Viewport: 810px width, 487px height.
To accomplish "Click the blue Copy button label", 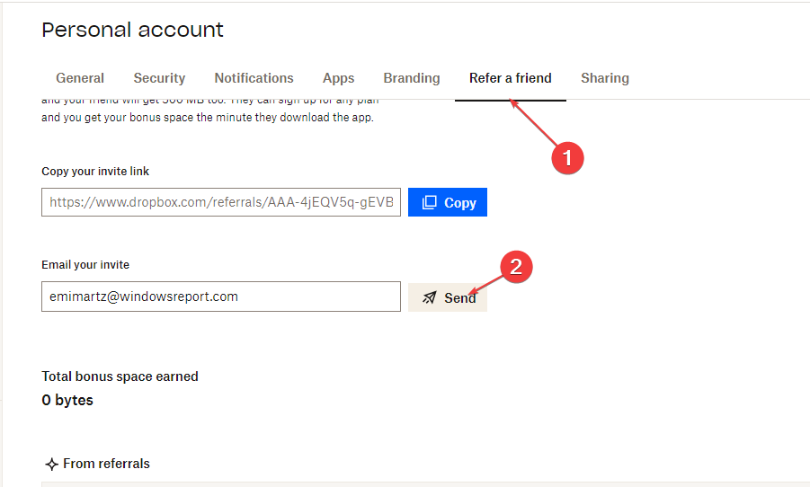I will [x=460, y=203].
